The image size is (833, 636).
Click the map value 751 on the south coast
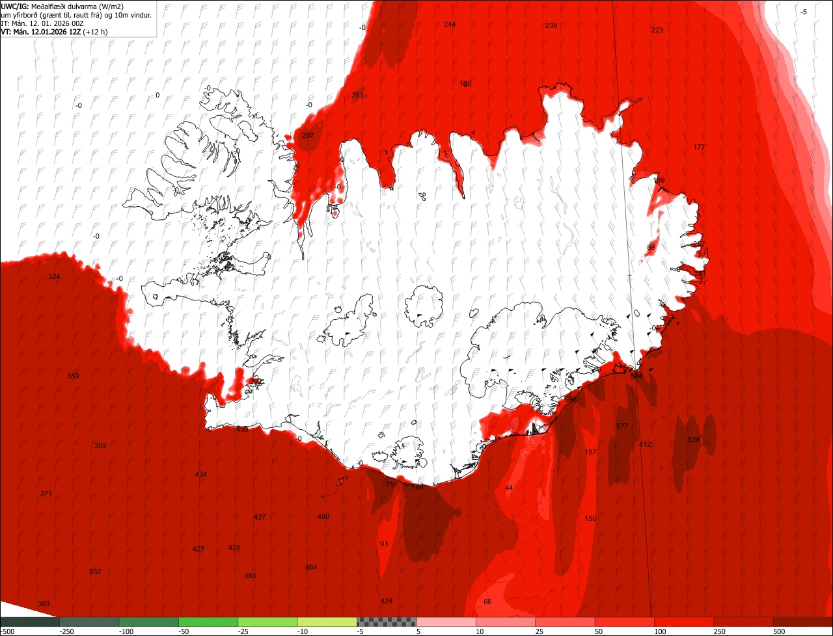(x=391, y=484)
